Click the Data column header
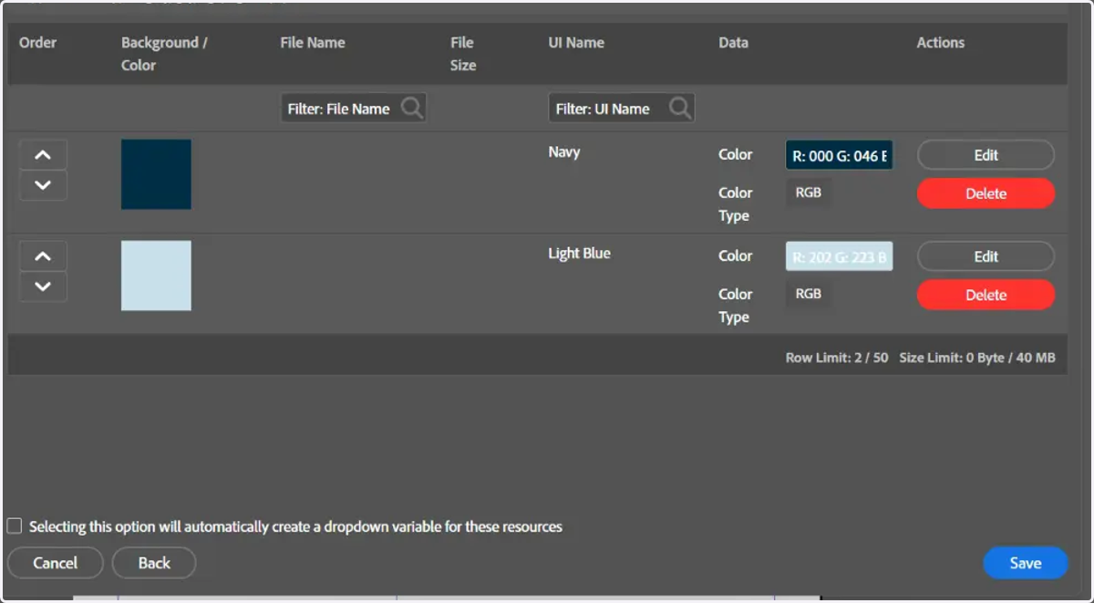The height and width of the screenshot is (603, 1094). [733, 43]
